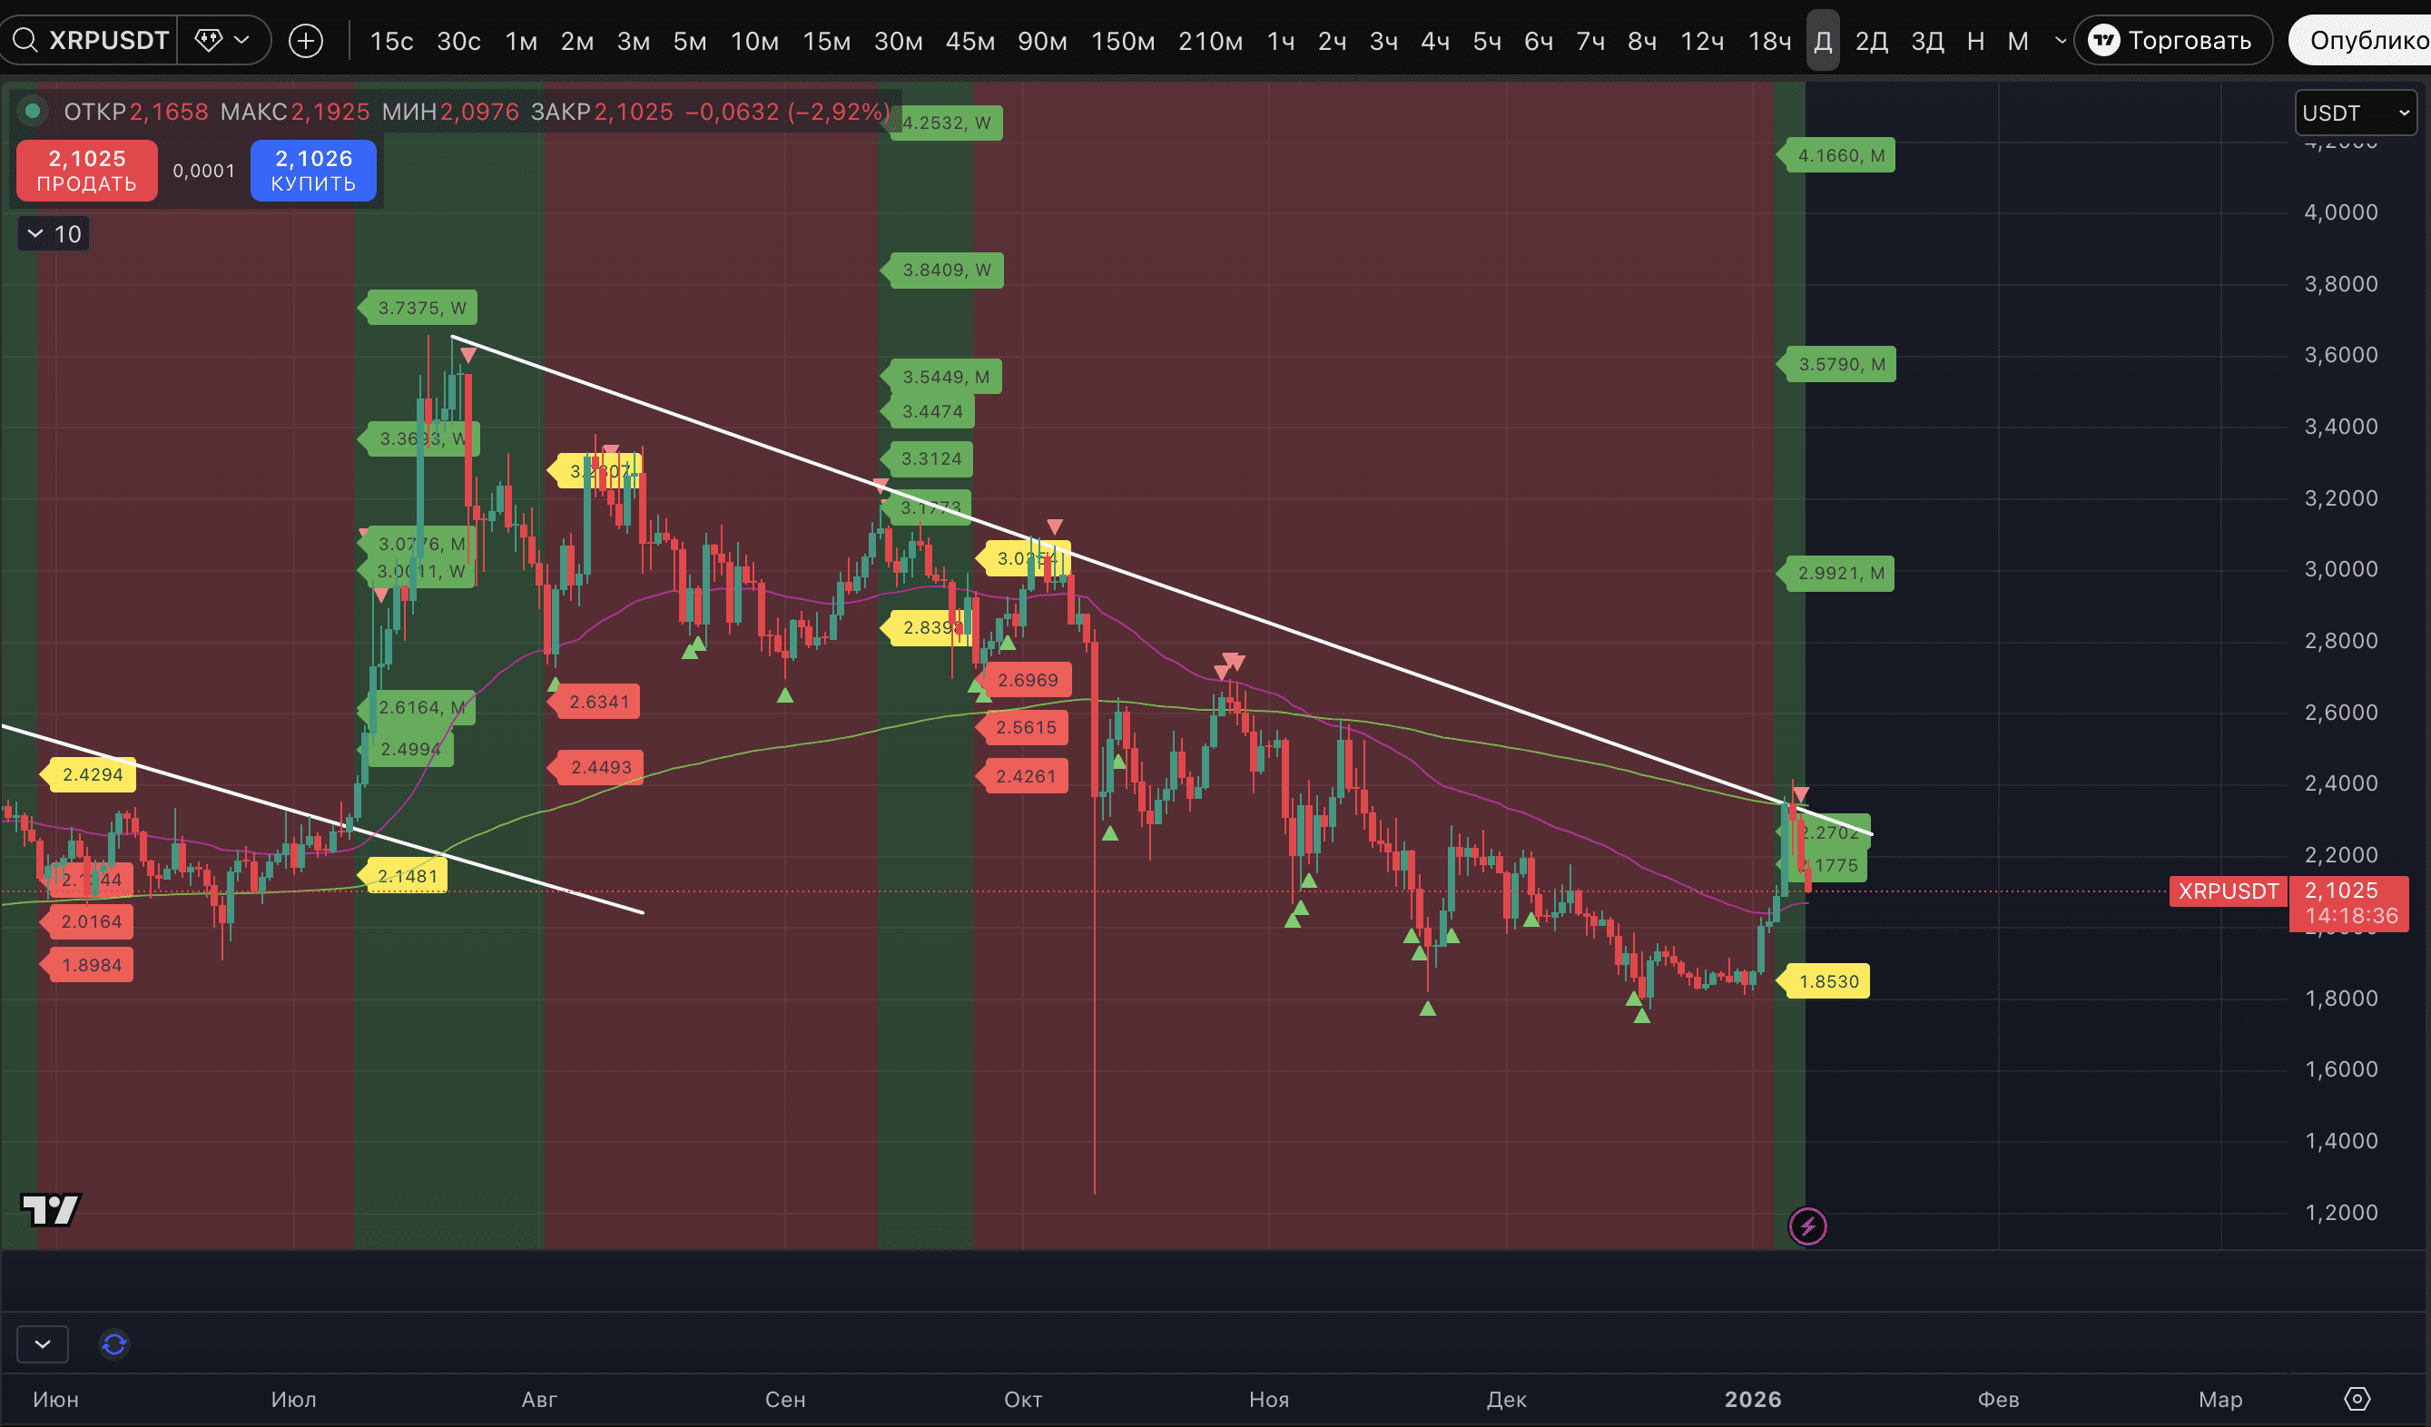
Task: Expand the timeframe list chevron after М
Action: point(2061,41)
